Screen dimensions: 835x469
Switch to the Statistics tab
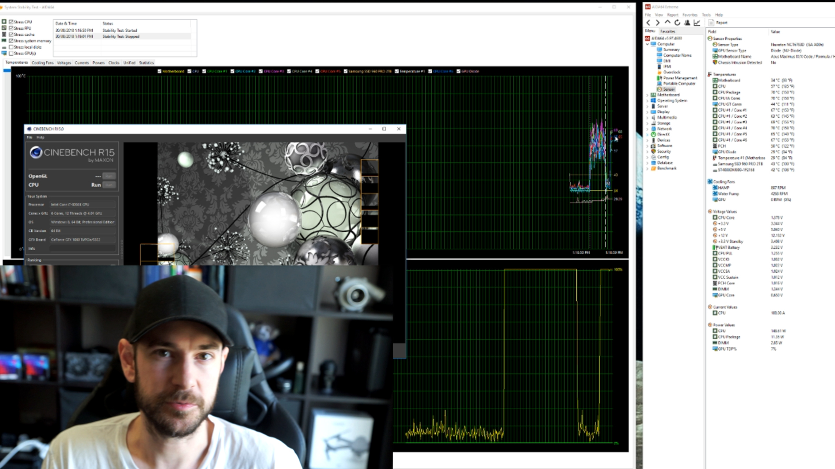coord(147,63)
